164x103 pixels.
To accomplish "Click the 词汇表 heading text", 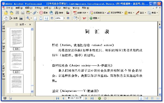I will [97, 31].
